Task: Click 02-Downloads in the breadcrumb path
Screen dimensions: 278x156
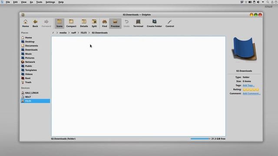Action: coord(99,33)
